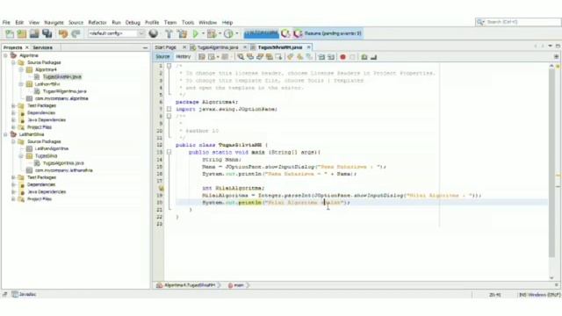The width and height of the screenshot is (562, 316).
Task: Click the Save All toolbar icon
Action: click(47, 33)
